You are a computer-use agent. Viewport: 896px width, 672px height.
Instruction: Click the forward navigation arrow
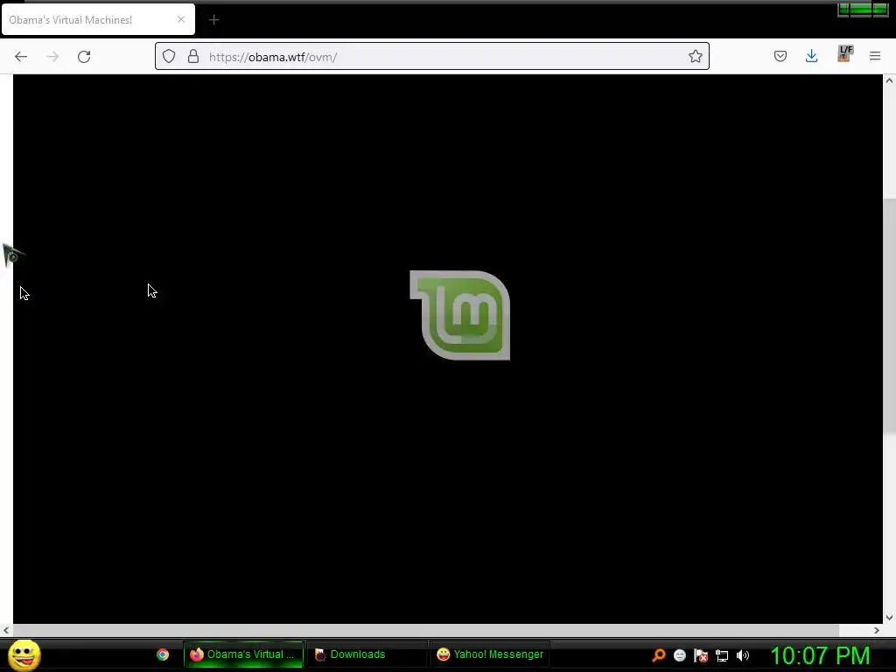pos(52,57)
